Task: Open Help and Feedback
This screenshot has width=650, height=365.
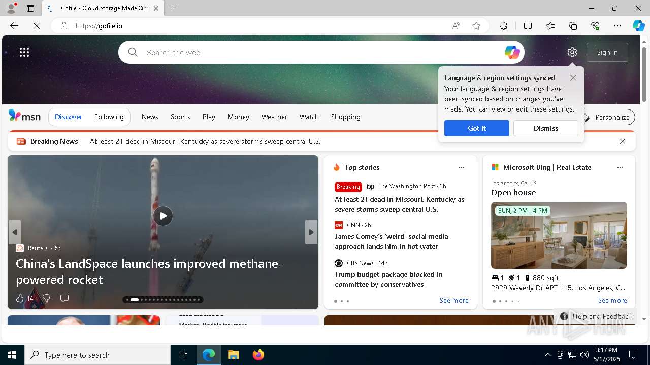Action: [x=596, y=316]
